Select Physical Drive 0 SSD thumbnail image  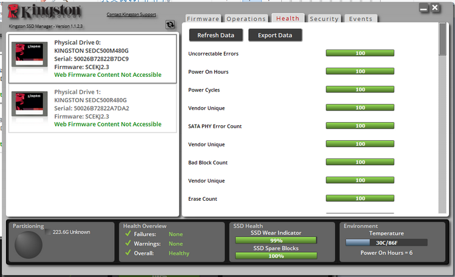pyautogui.click(x=29, y=54)
